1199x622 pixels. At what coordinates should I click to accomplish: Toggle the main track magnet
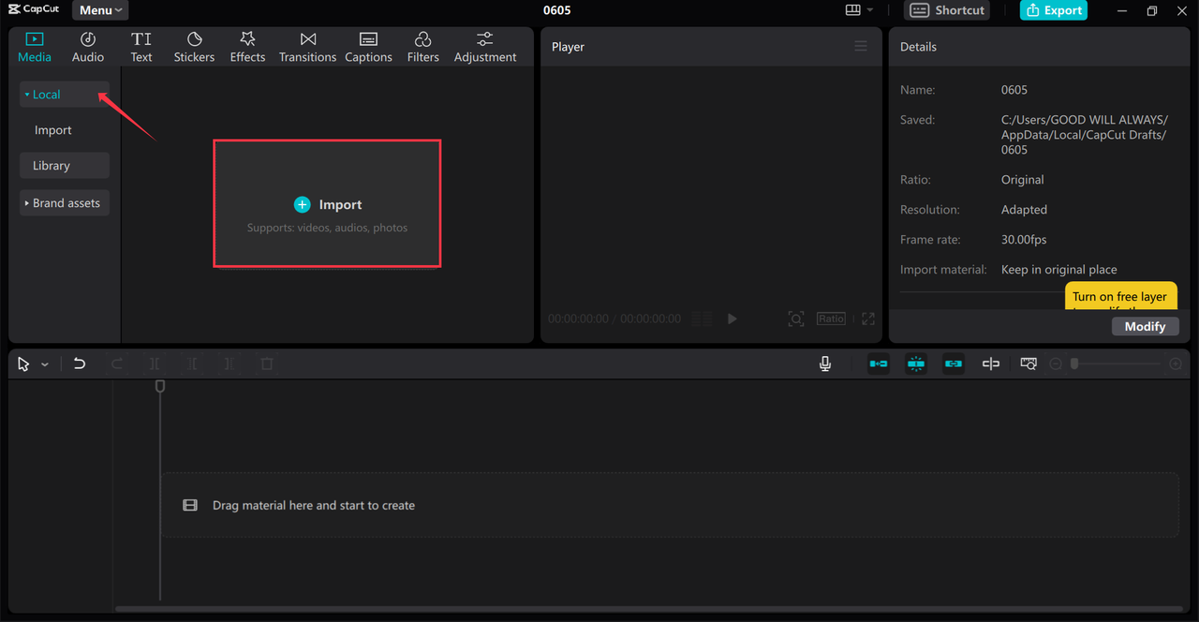click(879, 363)
